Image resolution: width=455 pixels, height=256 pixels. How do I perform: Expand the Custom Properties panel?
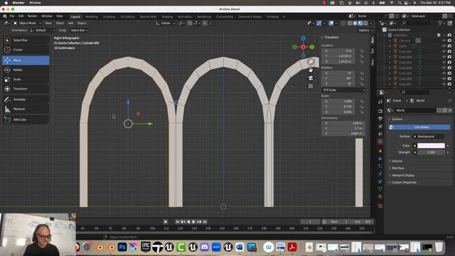click(404, 183)
